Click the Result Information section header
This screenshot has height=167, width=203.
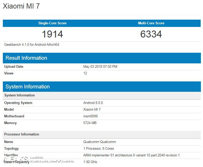click(x=102, y=58)
